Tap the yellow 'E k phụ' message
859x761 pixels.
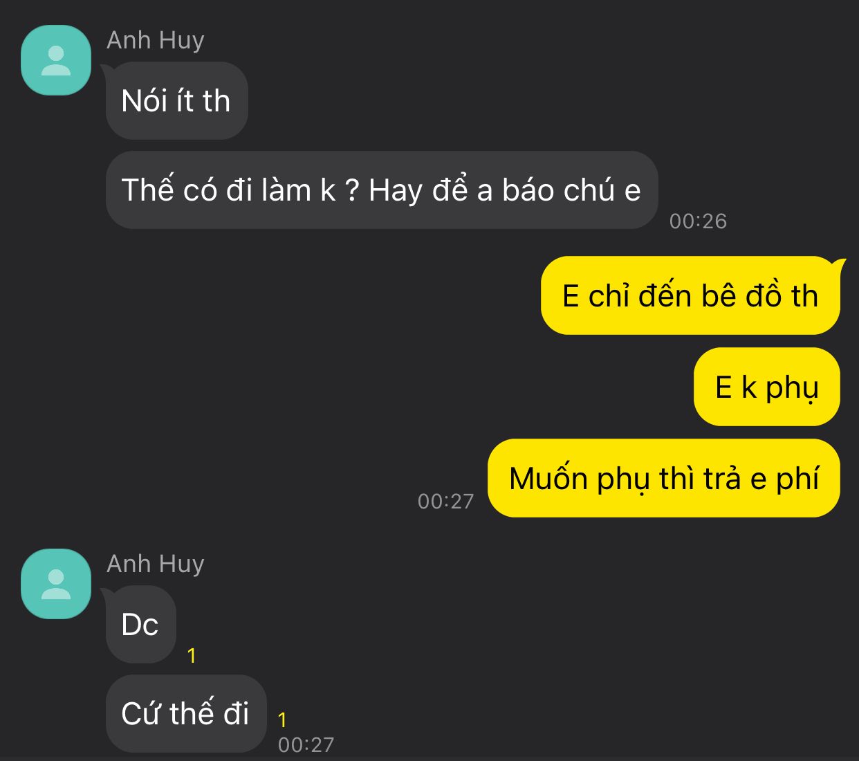tap(766, 387)
